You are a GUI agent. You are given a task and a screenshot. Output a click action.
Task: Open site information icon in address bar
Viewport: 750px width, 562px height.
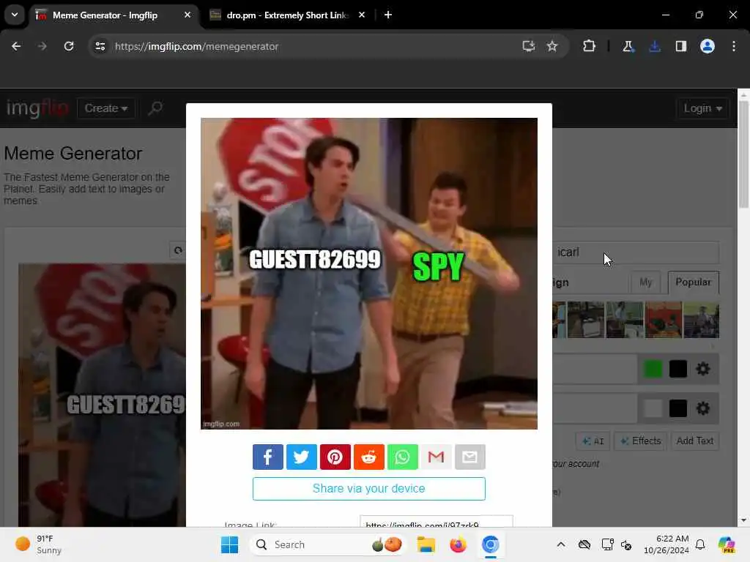click(100, 46)
